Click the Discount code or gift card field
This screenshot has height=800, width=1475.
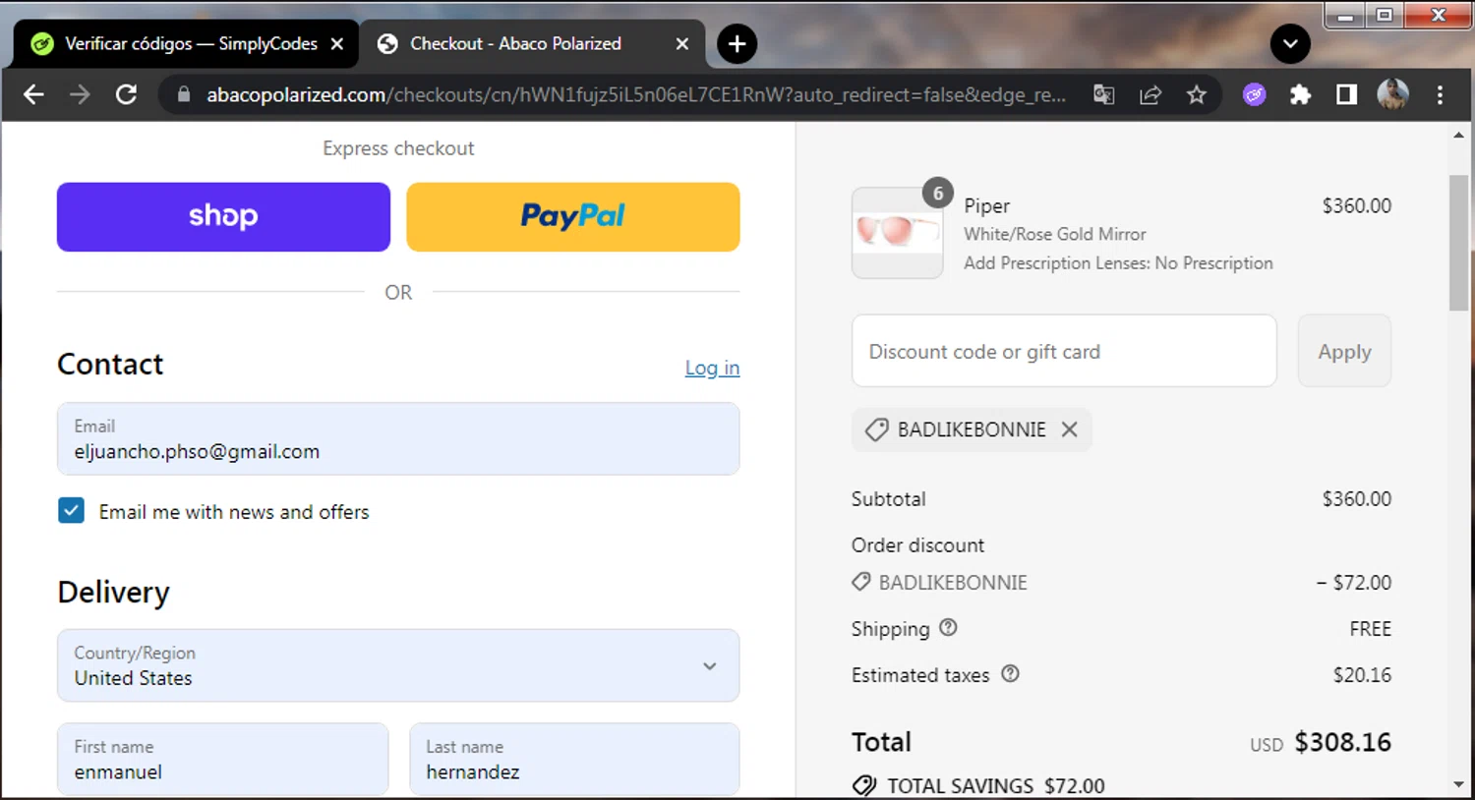pyautogui.click(x=1064, y=351)
